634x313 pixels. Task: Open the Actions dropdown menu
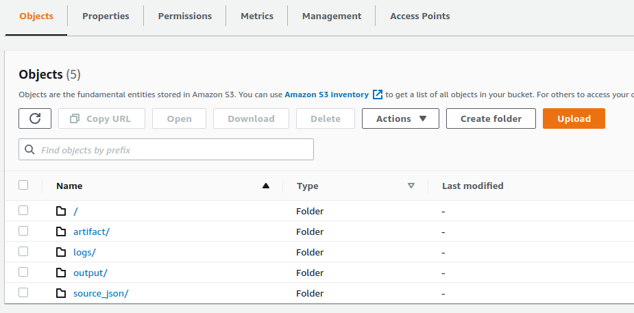[400, 118]
